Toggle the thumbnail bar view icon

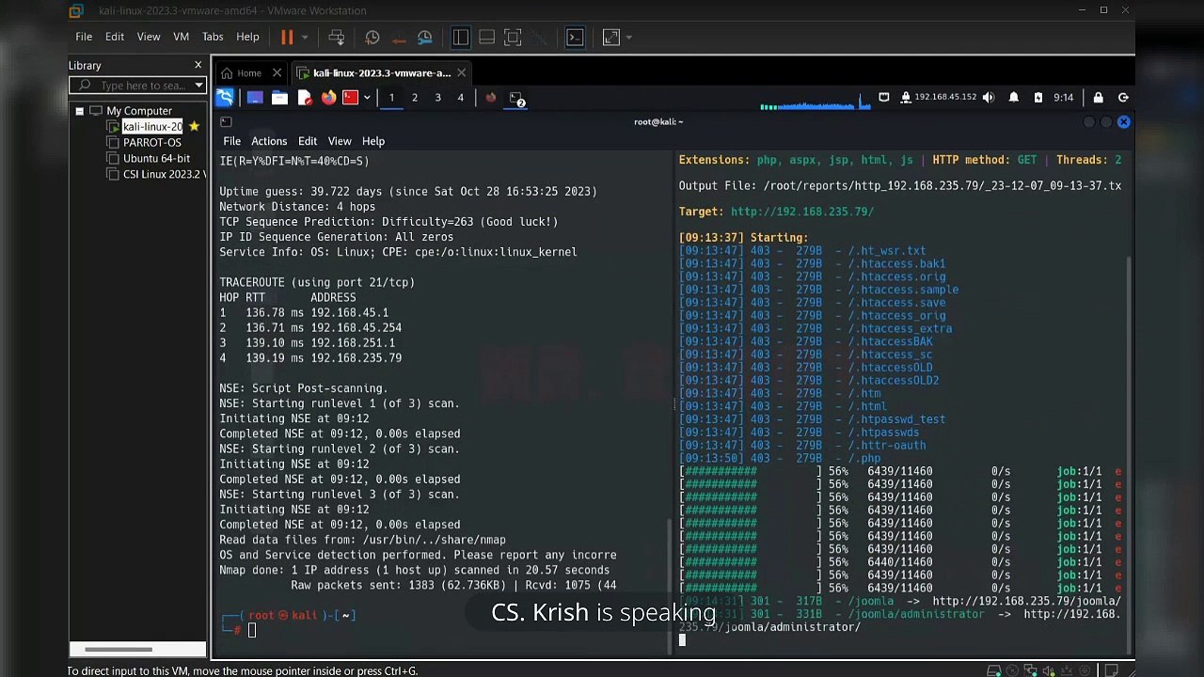point(486,38)
